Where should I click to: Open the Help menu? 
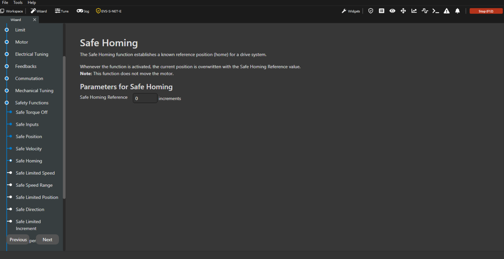click(32, 3)
